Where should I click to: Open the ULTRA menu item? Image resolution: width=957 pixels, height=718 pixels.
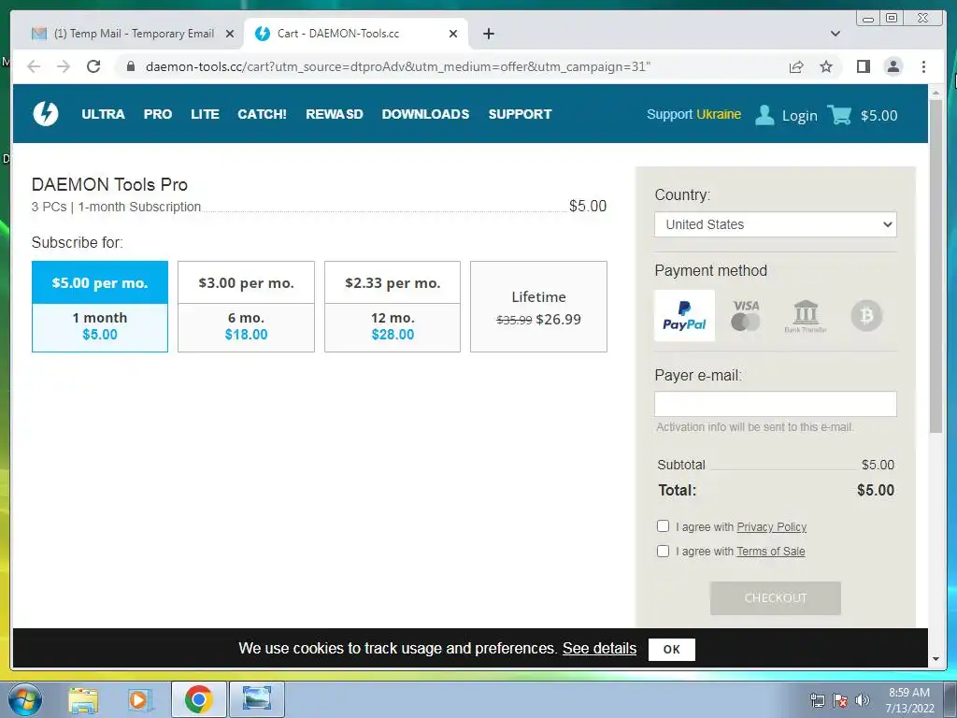[103, 114]
